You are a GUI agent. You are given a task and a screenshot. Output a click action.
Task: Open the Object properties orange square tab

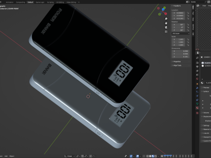197,84
